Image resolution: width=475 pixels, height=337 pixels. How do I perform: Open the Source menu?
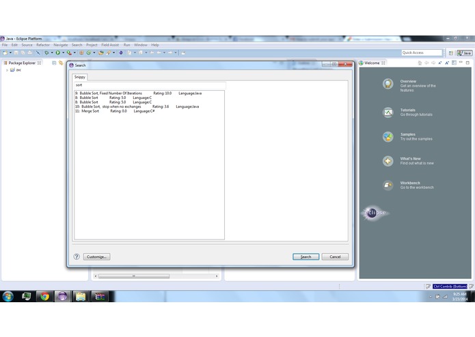(x=27, y=45)
